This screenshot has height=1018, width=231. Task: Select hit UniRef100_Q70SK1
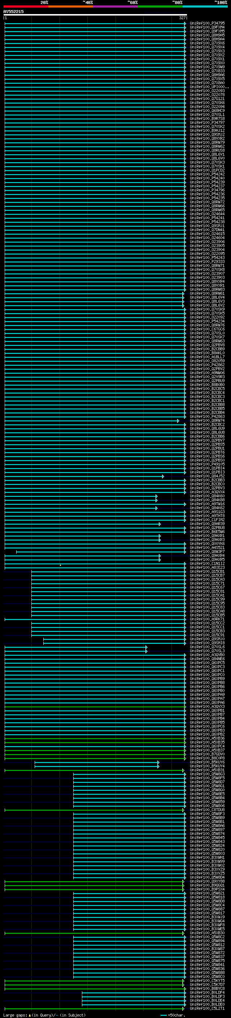[207, 166]
